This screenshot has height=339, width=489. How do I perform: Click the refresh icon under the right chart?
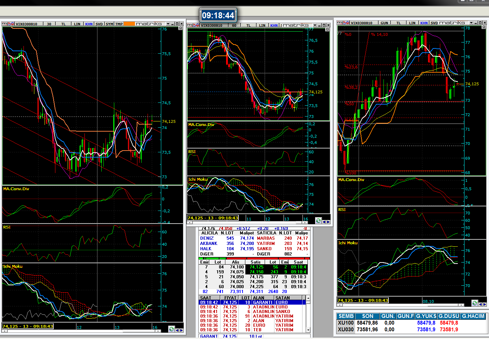coord(475,303)
